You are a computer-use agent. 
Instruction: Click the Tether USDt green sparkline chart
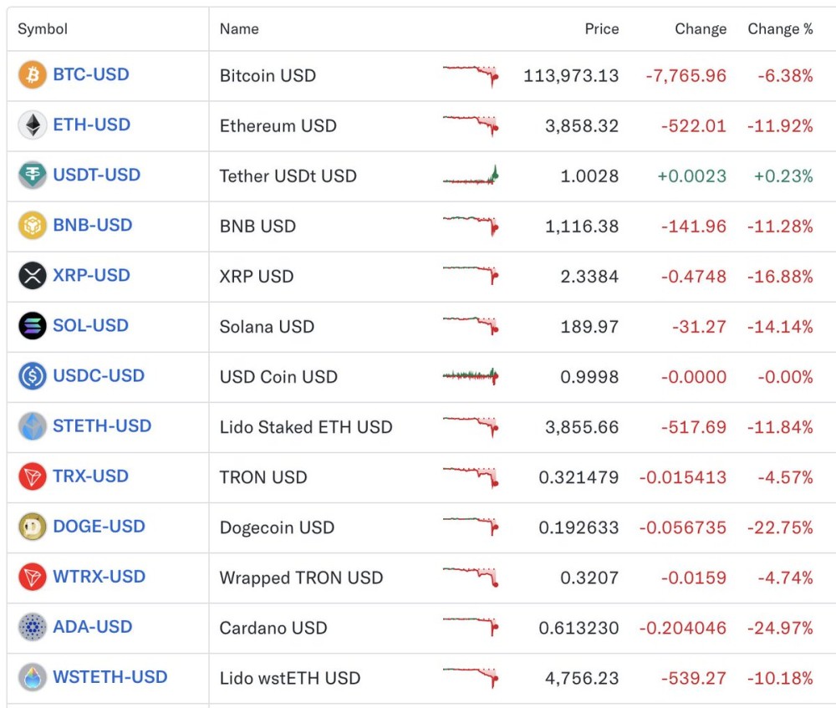click(x=471, y=176)
